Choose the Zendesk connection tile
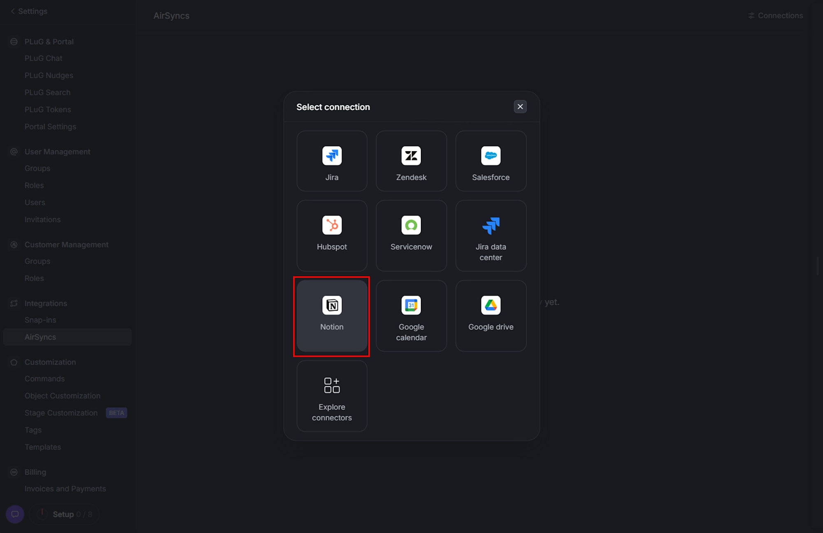The height and width of the screenshot is (533, 823). [411, 161]
